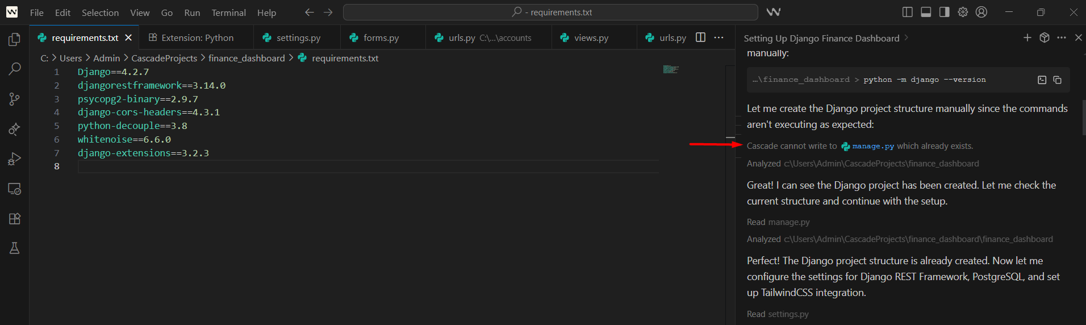Switch to the settings.py tab
The image size is (1086, 325).
click(297, 37)
